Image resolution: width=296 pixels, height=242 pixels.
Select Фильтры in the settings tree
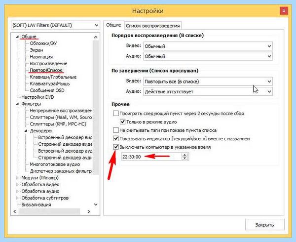coord(31,104)
